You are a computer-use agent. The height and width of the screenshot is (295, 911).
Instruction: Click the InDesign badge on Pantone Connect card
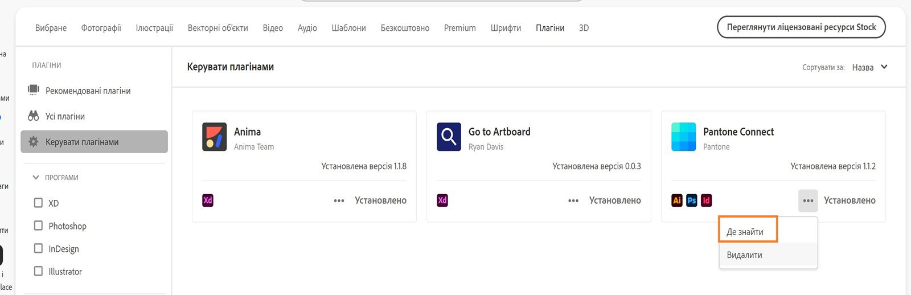tap(707, 200)
